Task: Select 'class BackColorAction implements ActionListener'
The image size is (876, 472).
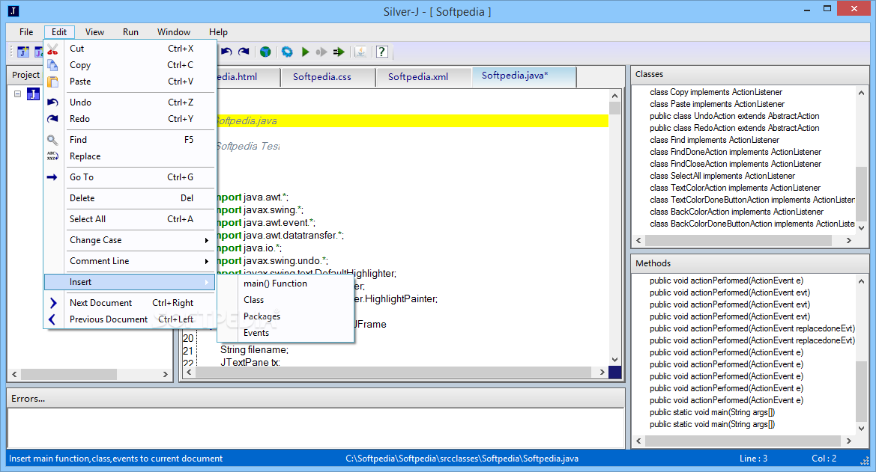Action: coord(737,212)
